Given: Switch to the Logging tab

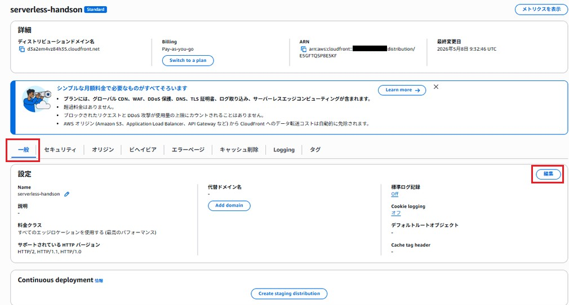Looking at the screenshot, I should [x=284, y=150].
